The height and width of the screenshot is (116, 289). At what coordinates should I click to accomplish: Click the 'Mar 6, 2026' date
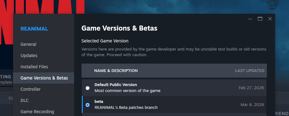pos(252,104)
